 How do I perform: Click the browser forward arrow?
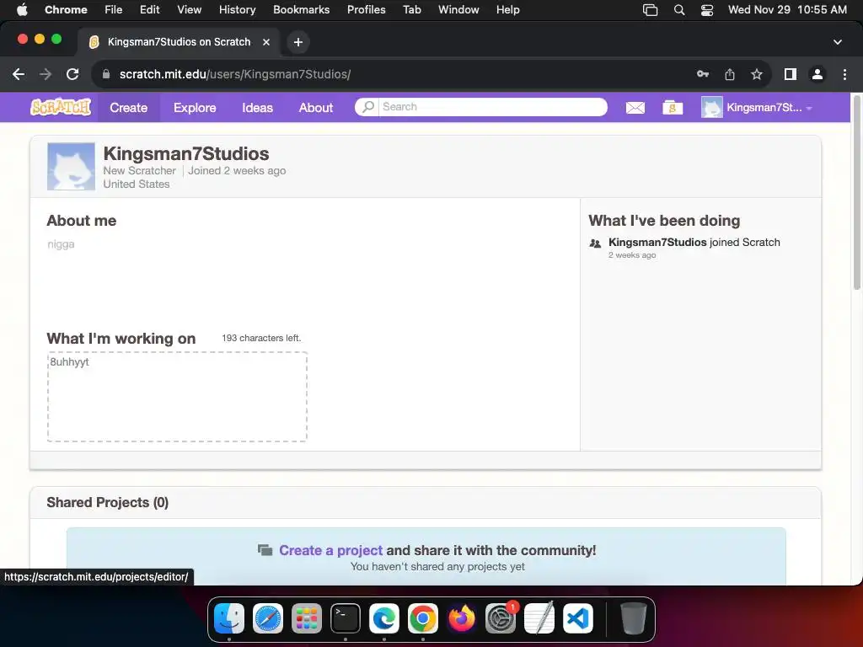46,74
